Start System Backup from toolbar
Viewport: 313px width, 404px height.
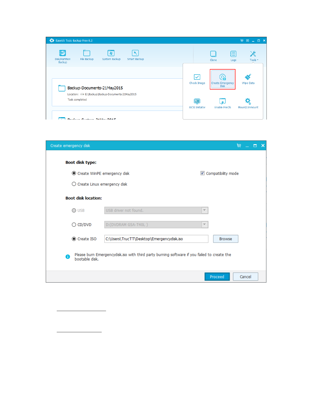click(111, 55)
